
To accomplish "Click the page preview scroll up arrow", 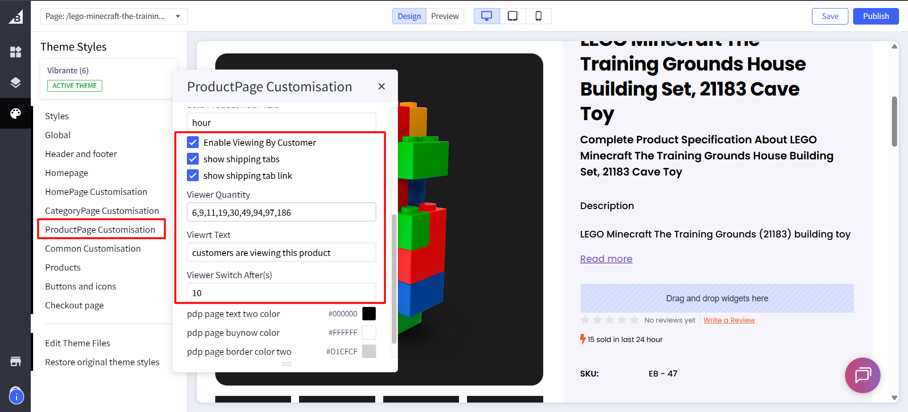I will 894,46.
